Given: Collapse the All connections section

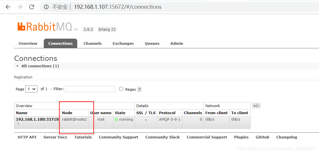Looking at the screenshot, I should tap(37, 66).
